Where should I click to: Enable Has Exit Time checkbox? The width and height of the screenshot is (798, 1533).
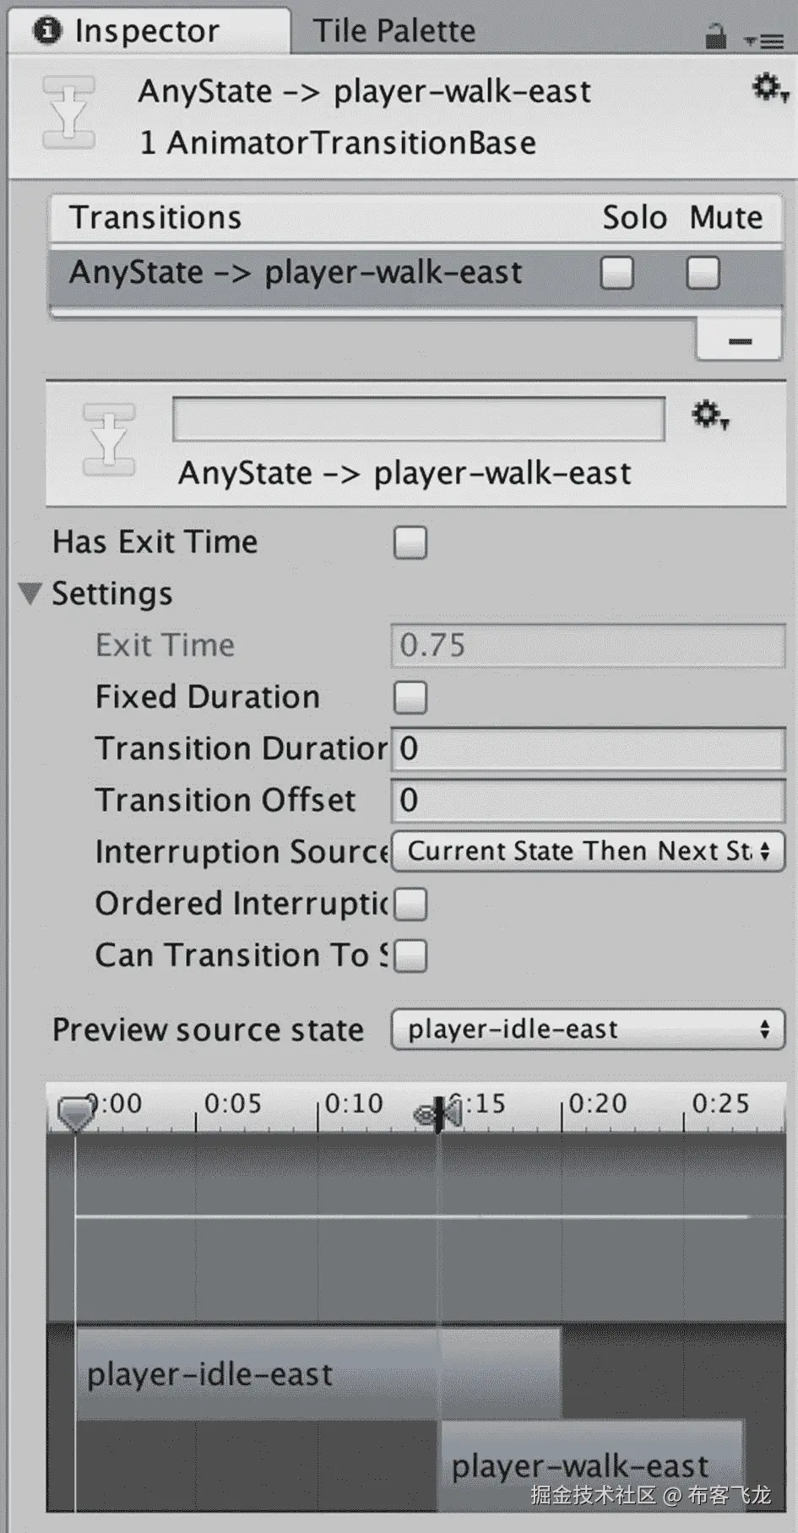(410, 542)
